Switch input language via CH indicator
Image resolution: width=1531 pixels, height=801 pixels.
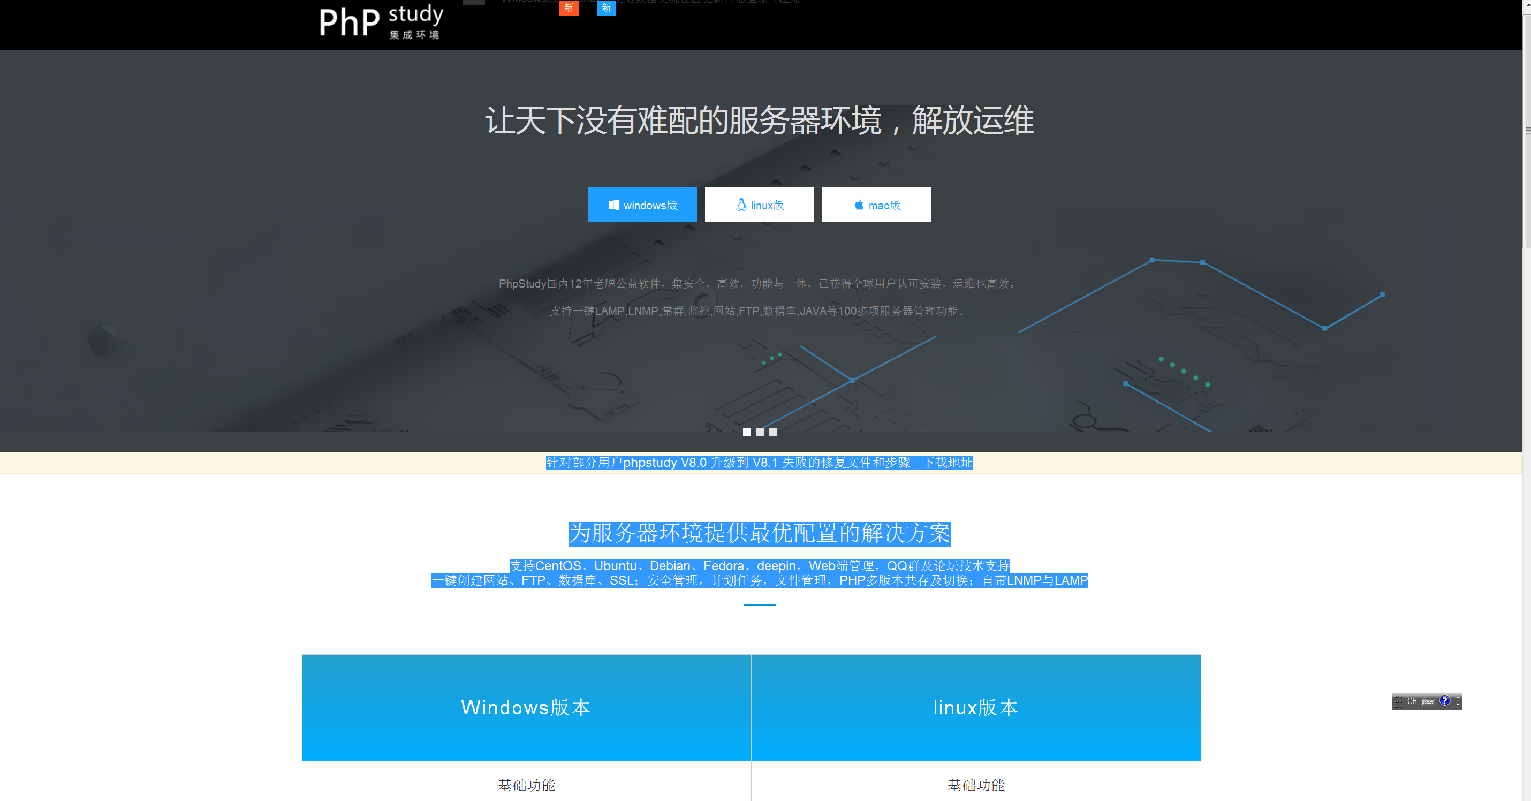[1412, 701]
